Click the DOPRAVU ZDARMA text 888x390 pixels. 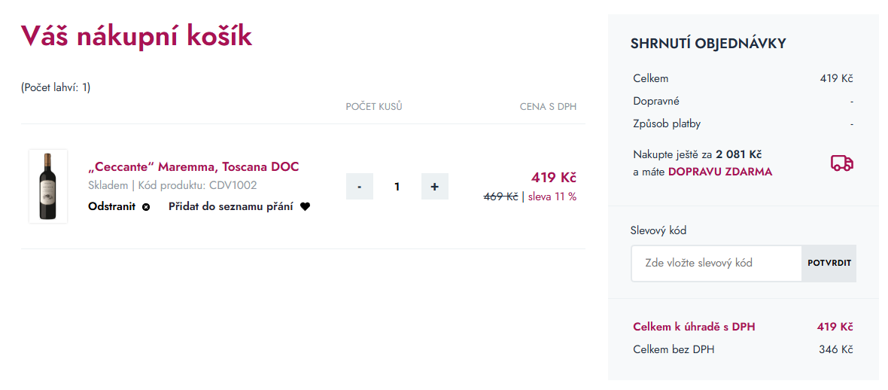tap(719, 172)
